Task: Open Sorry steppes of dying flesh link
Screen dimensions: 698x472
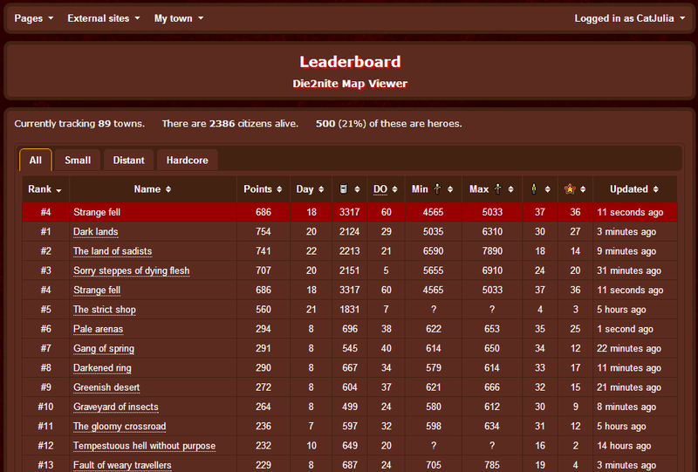Action: point(132,270)
